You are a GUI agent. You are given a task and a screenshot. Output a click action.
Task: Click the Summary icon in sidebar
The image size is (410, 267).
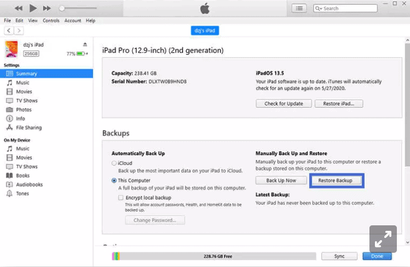9,73
